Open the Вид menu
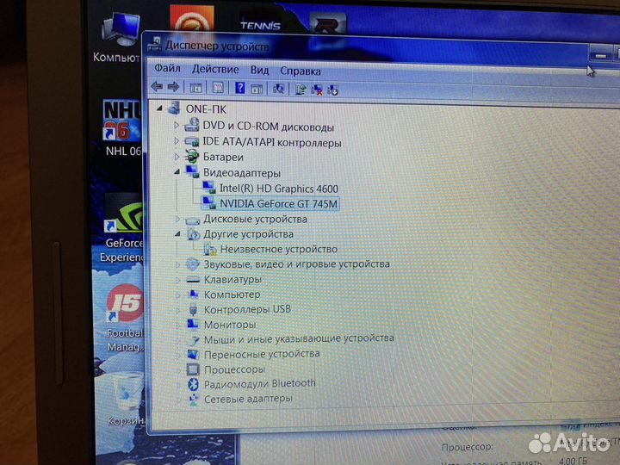Viewport: 620px width, 465px height. [x=260, y=71]
